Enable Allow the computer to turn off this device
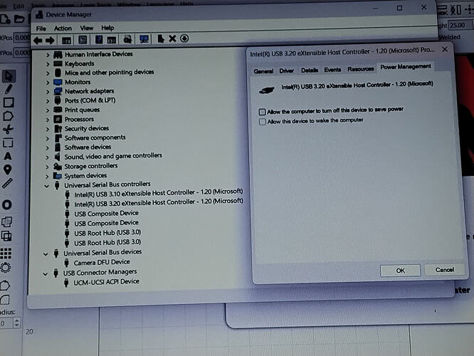 262,112
